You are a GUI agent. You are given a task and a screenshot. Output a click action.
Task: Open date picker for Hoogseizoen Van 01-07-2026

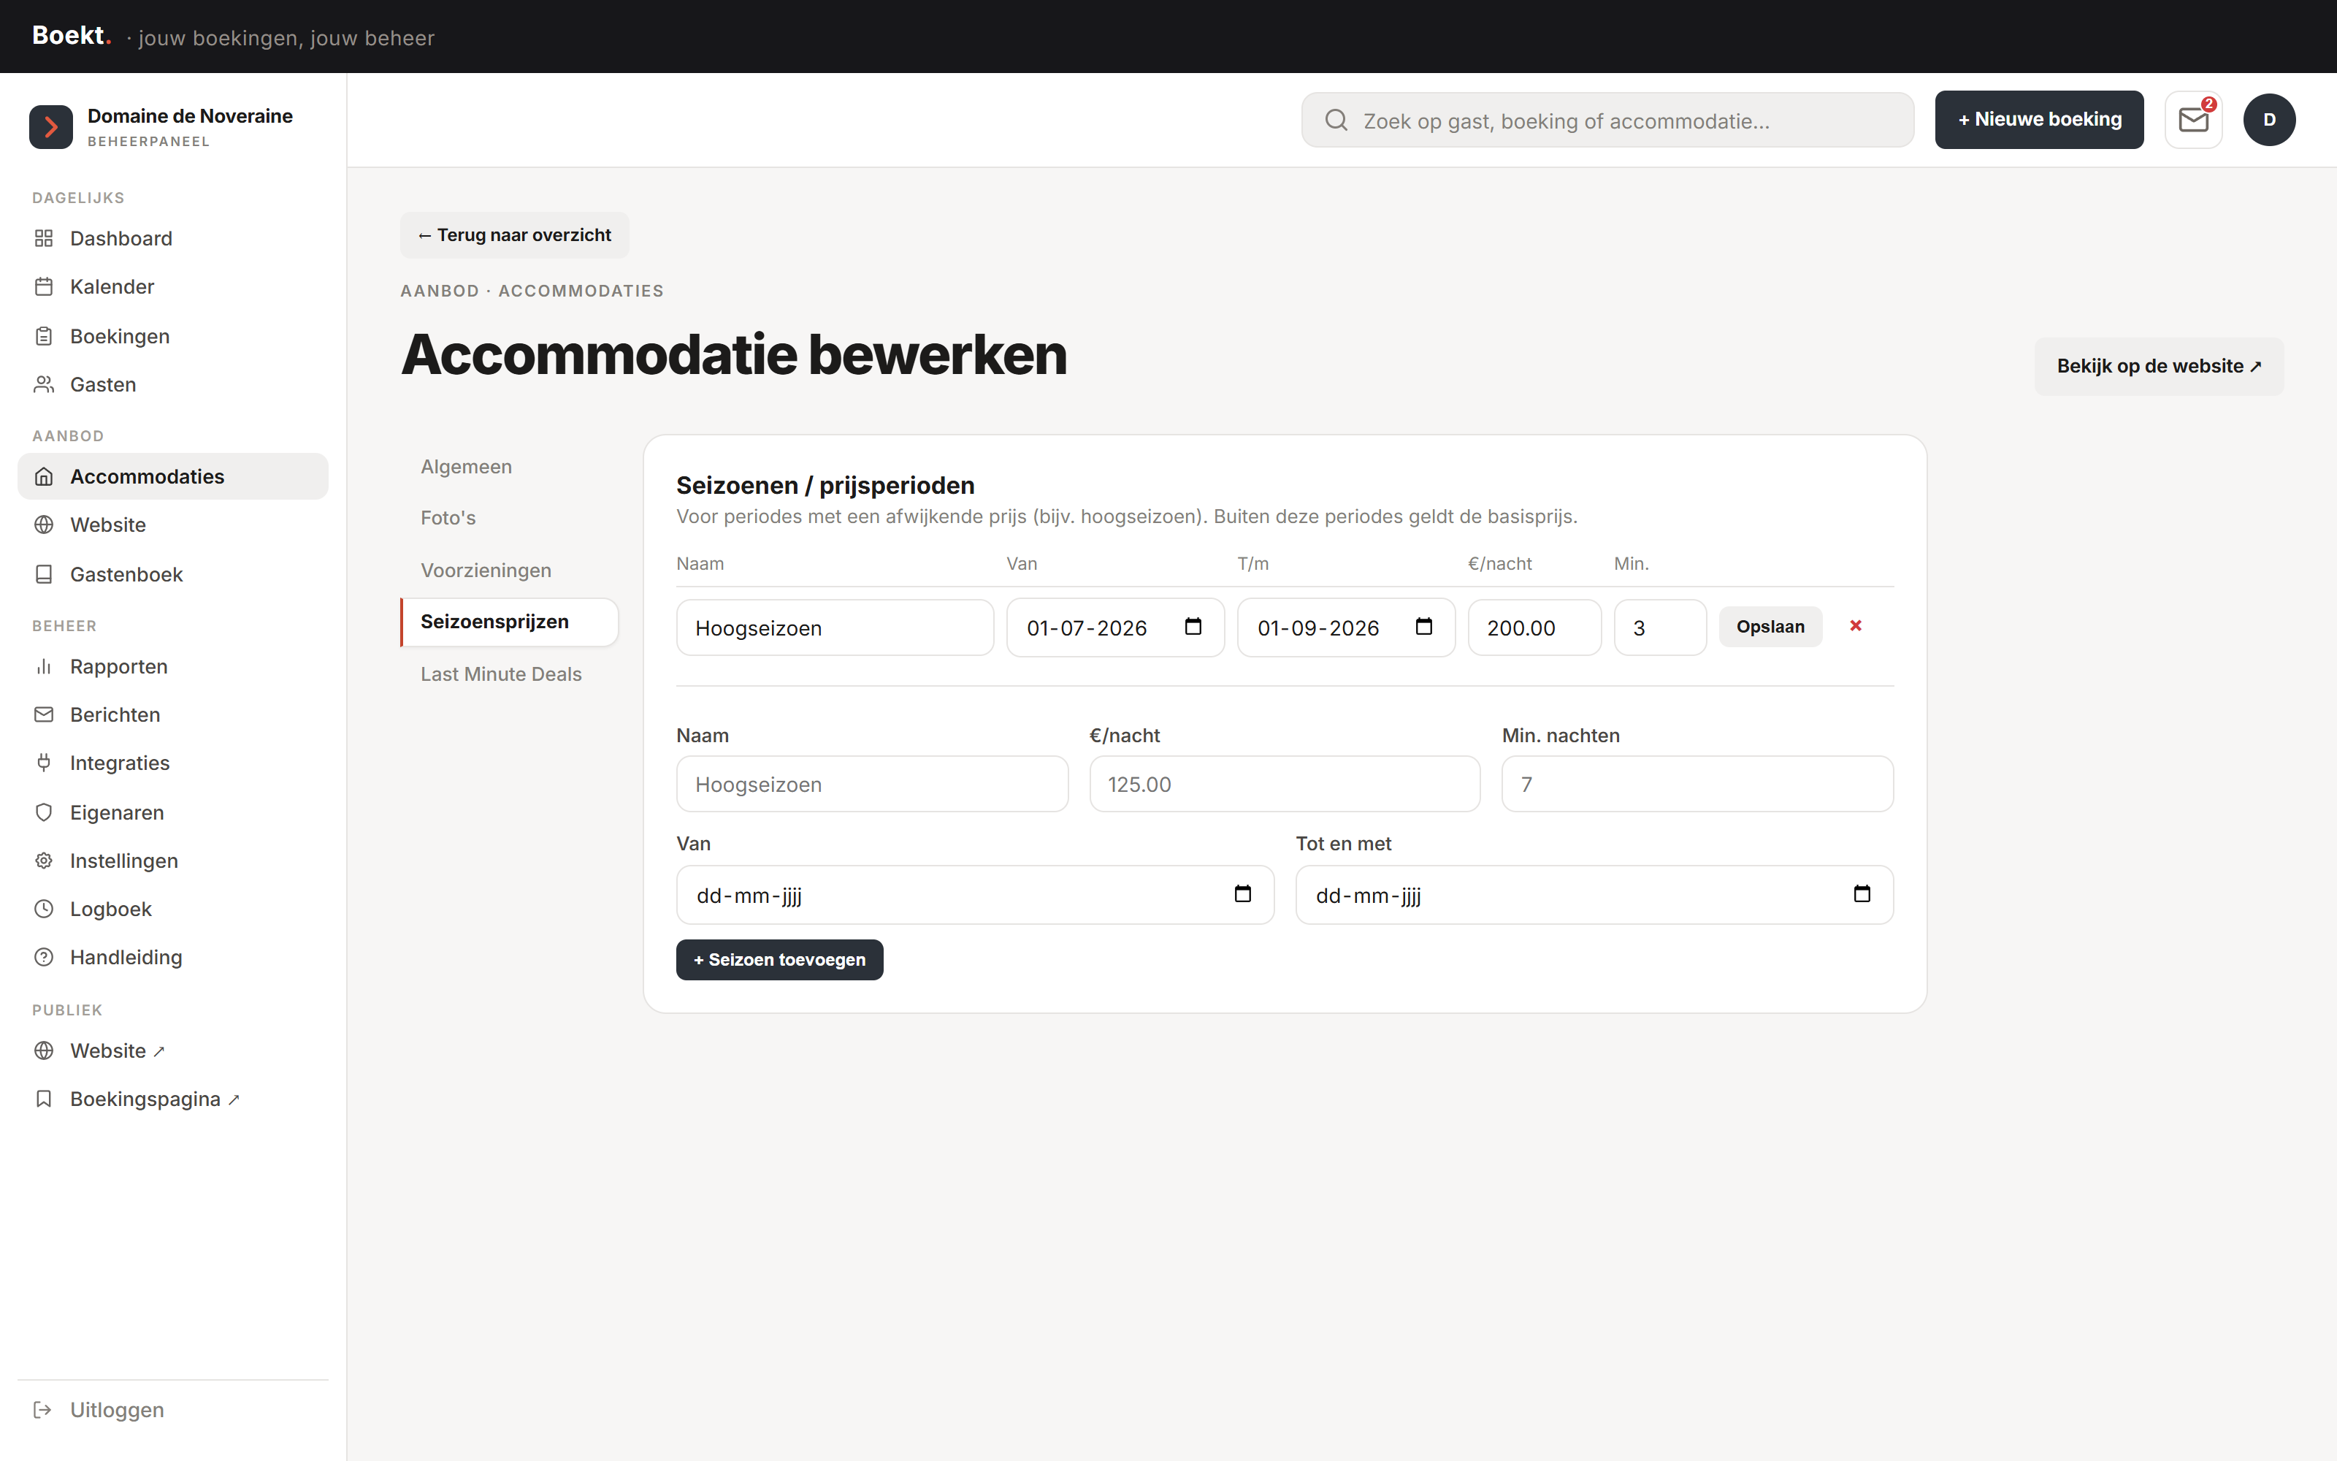tap(1193, 626)
